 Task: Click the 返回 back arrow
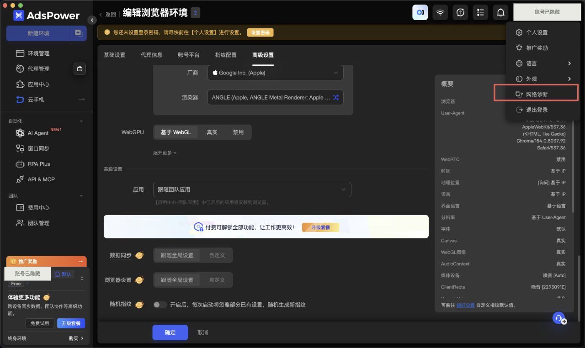point(108,14)
